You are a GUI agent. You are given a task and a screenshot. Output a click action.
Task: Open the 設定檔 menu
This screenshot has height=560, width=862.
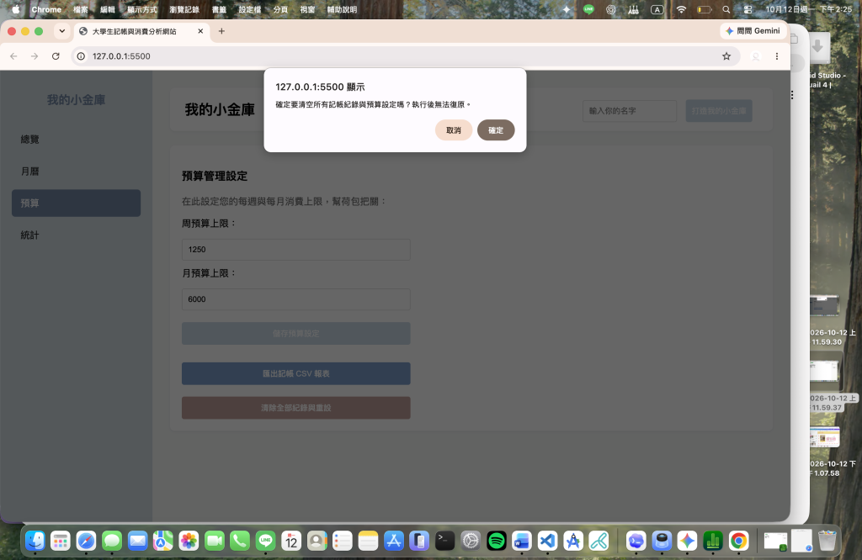(249, 9)
